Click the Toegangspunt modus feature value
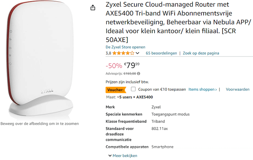 170,114
